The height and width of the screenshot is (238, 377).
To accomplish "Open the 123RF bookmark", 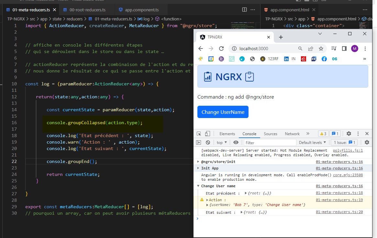I will click(269, 59).
